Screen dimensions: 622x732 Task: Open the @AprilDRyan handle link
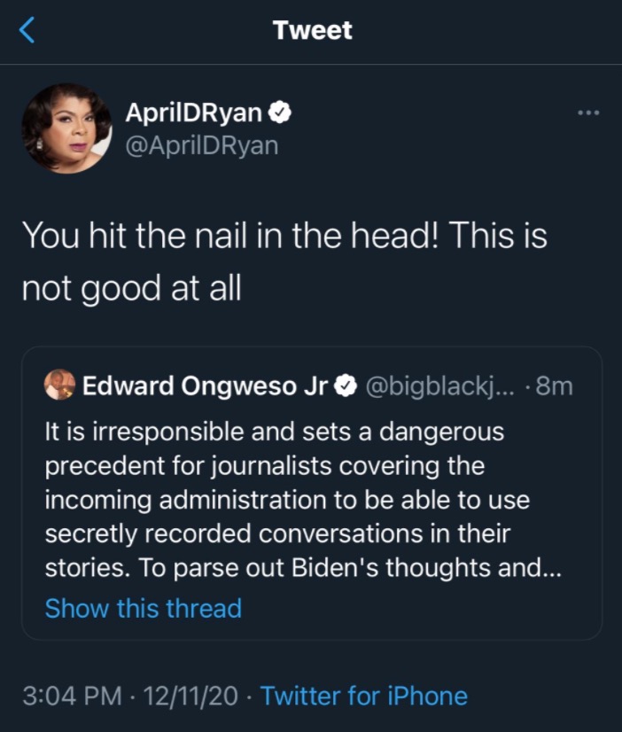point(201,144)
